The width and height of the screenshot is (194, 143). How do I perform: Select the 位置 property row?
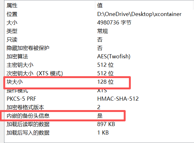(12, 14)
